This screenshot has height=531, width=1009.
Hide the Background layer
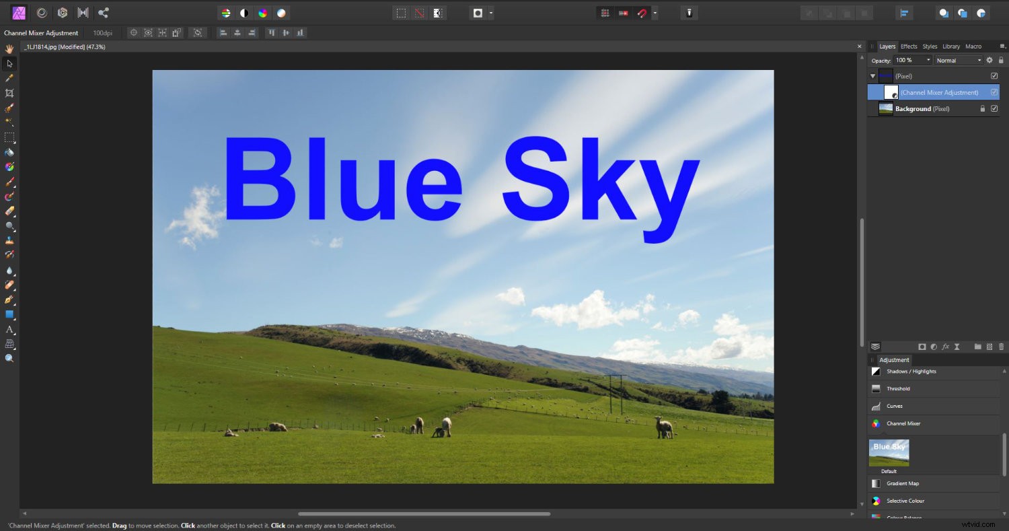(994, 108)
